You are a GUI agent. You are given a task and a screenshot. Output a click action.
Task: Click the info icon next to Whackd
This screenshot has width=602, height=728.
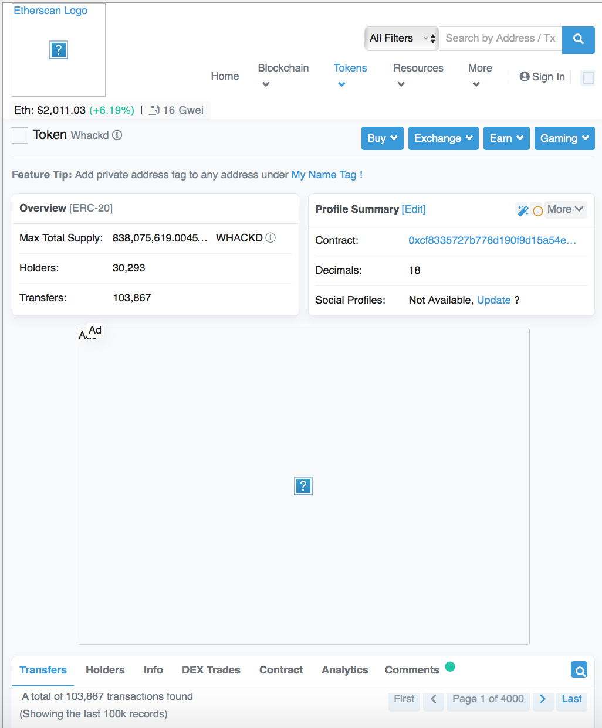tap(117, 135)
